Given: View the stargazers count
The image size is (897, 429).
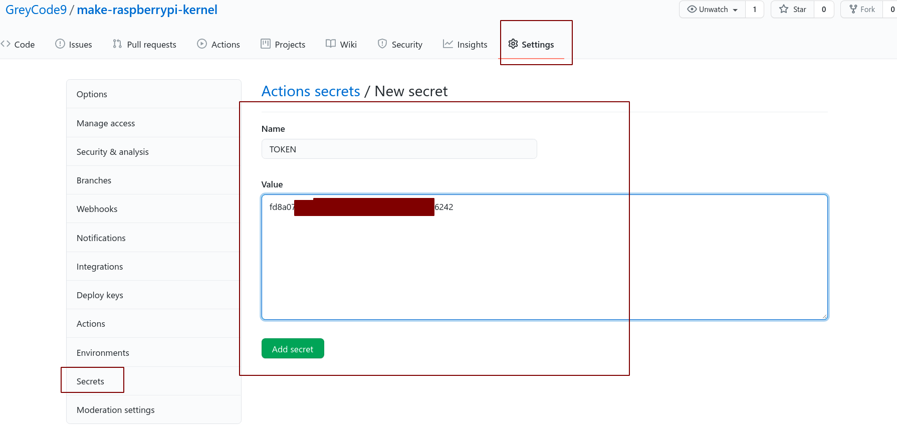Looking at the screenshot, I should coord(824,10).
